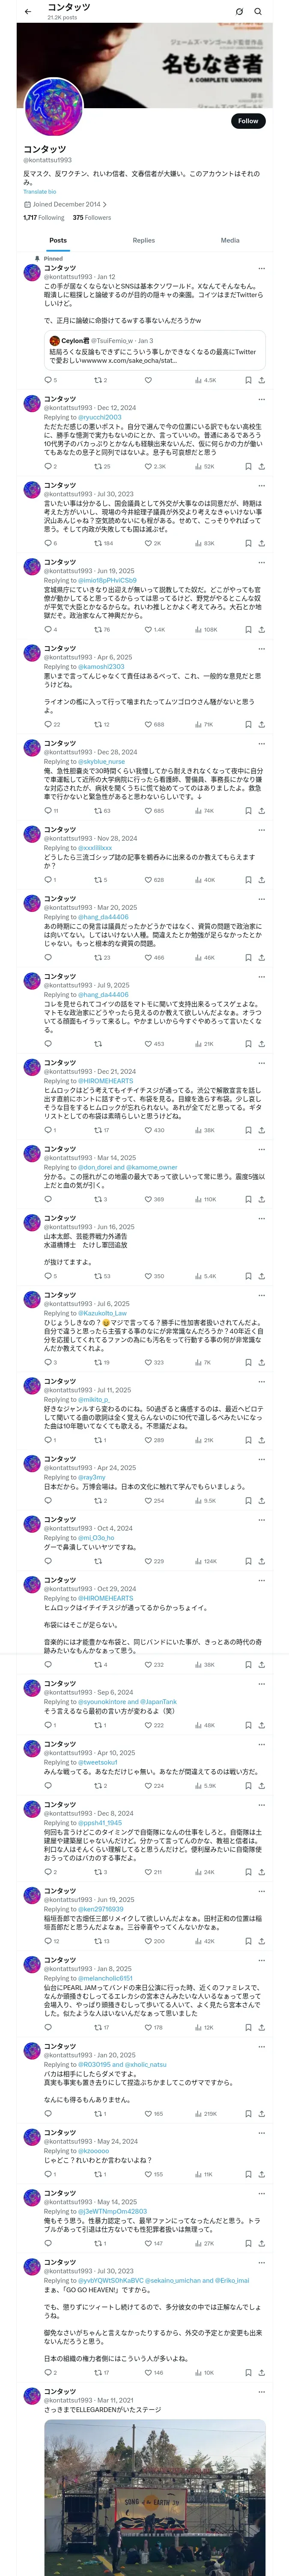Click the search magnifier in the header
Image resolution: width=289 pixels, height=2576 pixels.
coord(257,11)
